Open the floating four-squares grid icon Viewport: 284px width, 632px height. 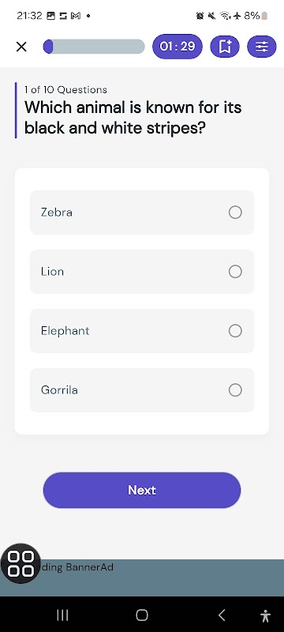pos(21,563)
